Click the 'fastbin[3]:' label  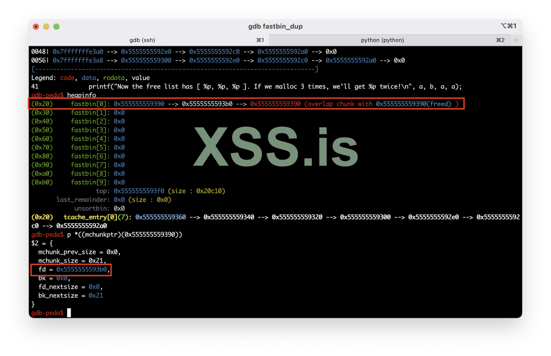click(x=90, y=130)
